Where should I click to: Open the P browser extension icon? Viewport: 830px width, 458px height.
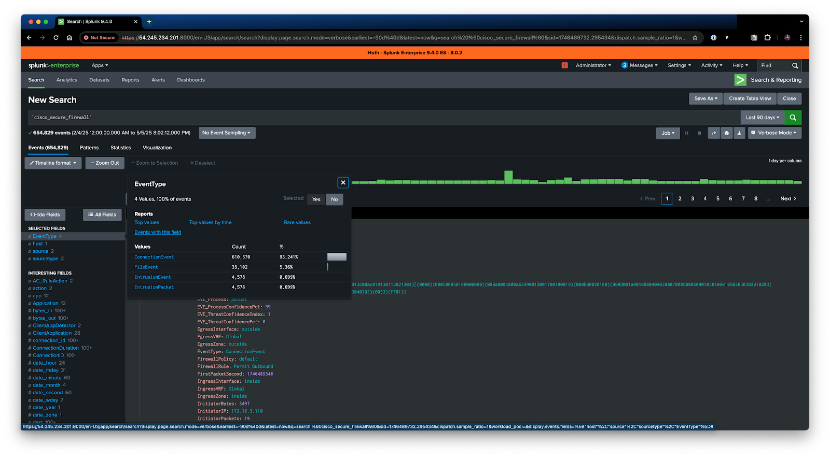tap(727, 37)
